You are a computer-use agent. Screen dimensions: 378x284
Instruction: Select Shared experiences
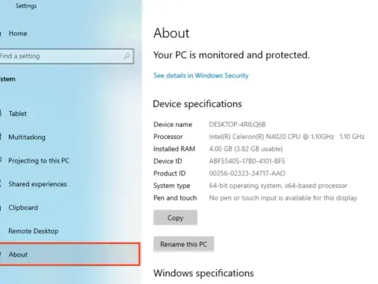pos(38,184)
